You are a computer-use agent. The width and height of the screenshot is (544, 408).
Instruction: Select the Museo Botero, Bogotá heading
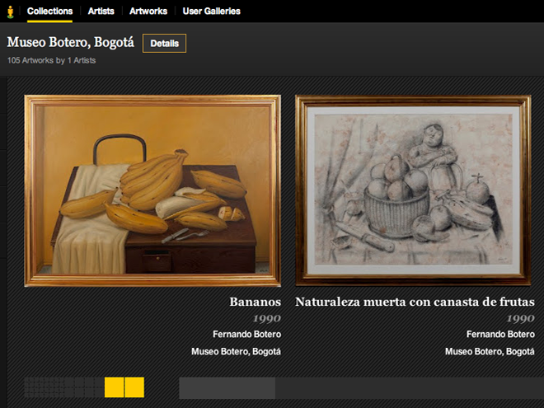point(70,43)
